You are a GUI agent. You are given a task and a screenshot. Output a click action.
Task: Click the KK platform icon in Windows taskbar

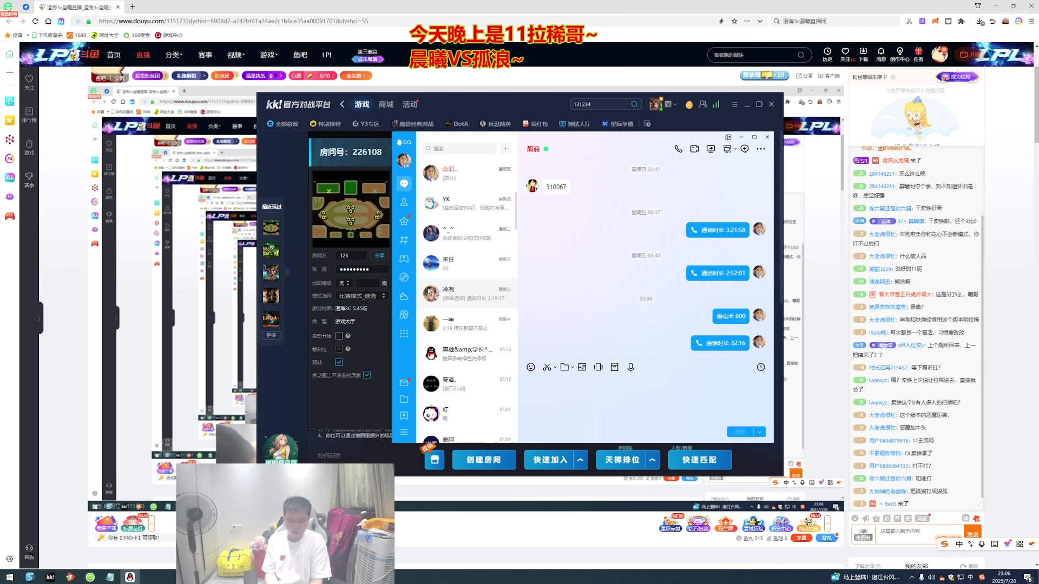(x=50, y=577)
